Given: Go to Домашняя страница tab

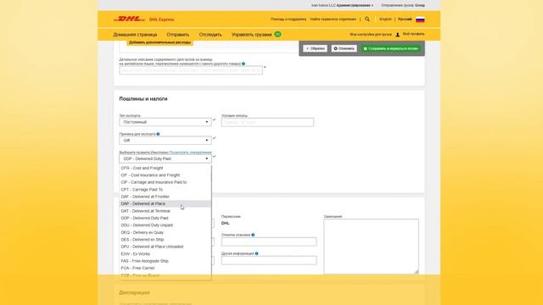Looking at the screenshot, I should pos(135,35).
